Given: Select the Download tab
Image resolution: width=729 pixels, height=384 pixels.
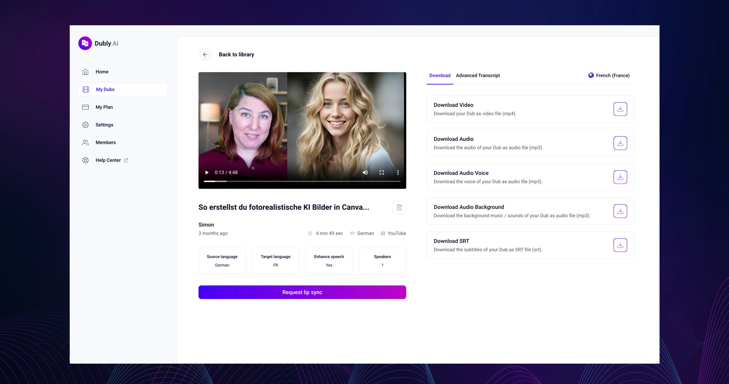Looking at the screenshot, I should click(439, 75).
